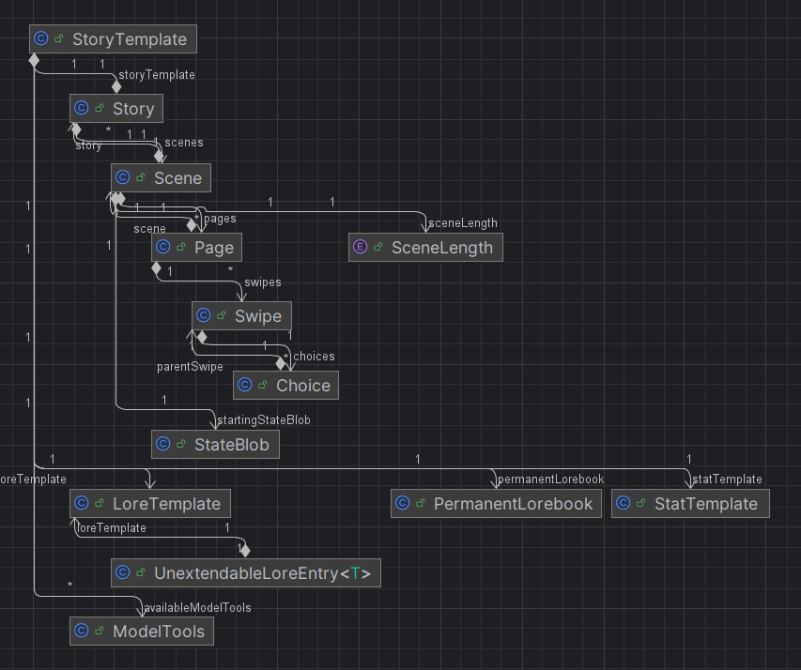Screen dimensions: 801x670
Task: Click the parentSwipe relationship label
Action: (190, 367)
